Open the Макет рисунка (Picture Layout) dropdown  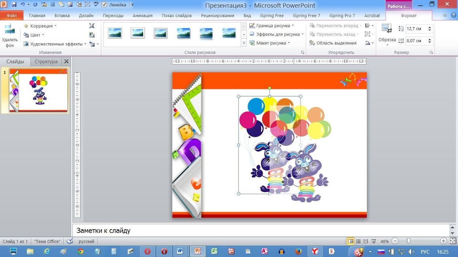(x=269, y=43)
